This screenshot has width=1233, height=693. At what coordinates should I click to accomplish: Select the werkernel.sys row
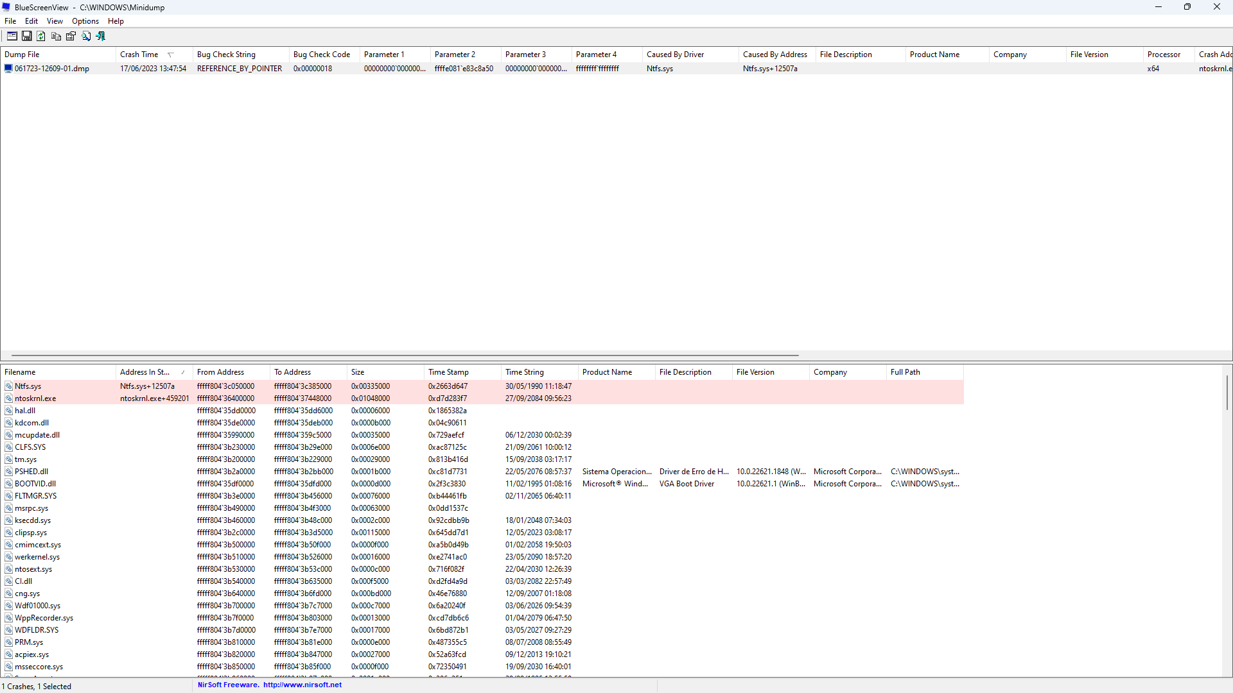click(x=482, y=557)
